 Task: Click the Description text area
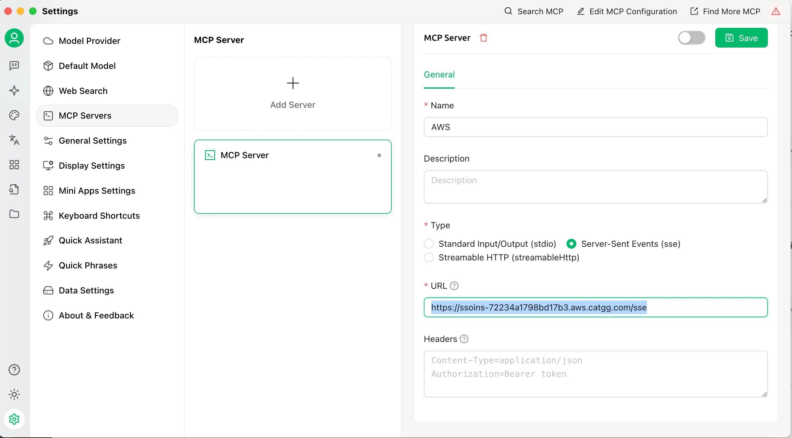click(x=595, y=187)
